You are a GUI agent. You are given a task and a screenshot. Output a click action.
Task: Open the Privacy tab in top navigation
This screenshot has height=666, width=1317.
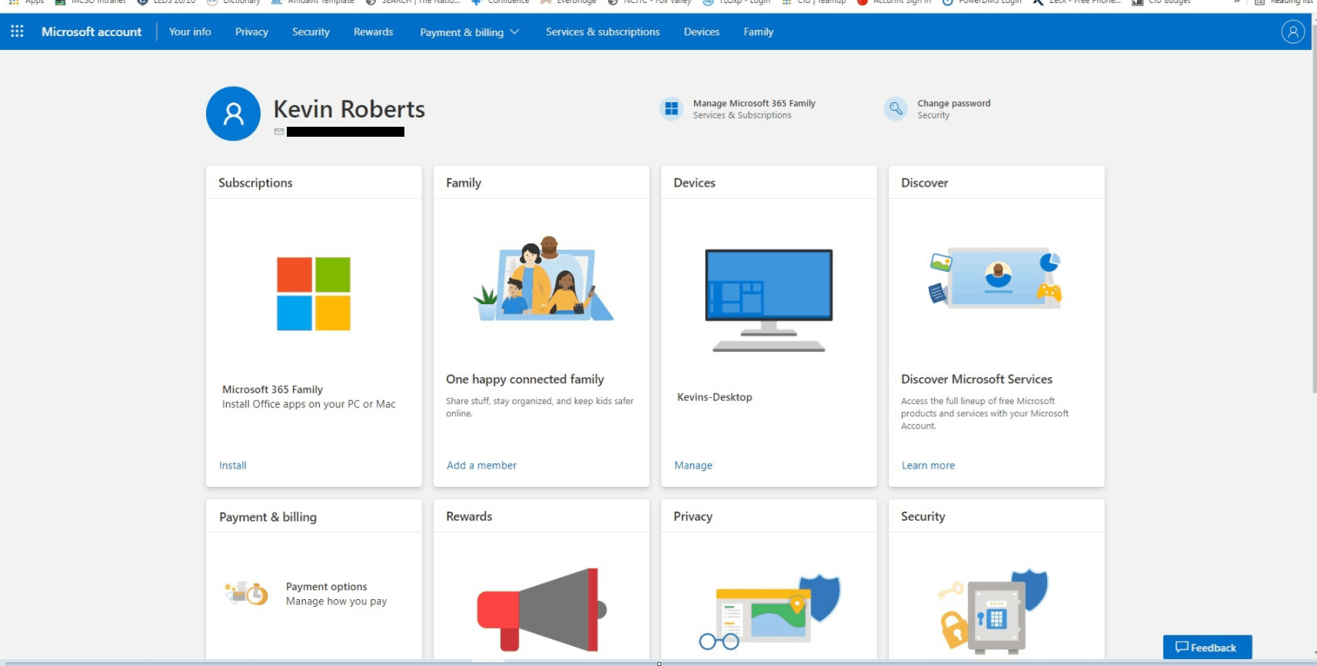click(x=251, y=31)
